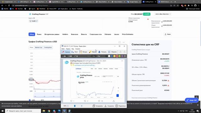Pick the yellow color swatch
Screen dimensions: 201x113
click(114, 56)
